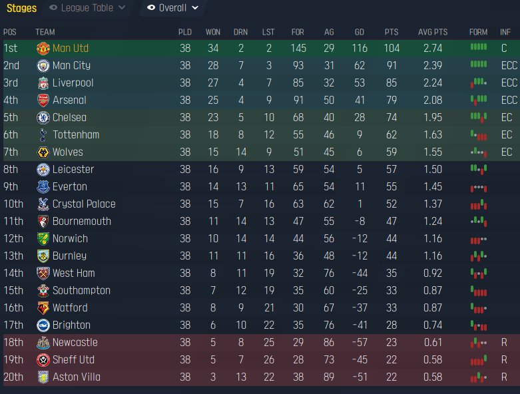Click the Aston Villa club badge
The height and width of the screenshot is (394, 520).
pos(43,377)
